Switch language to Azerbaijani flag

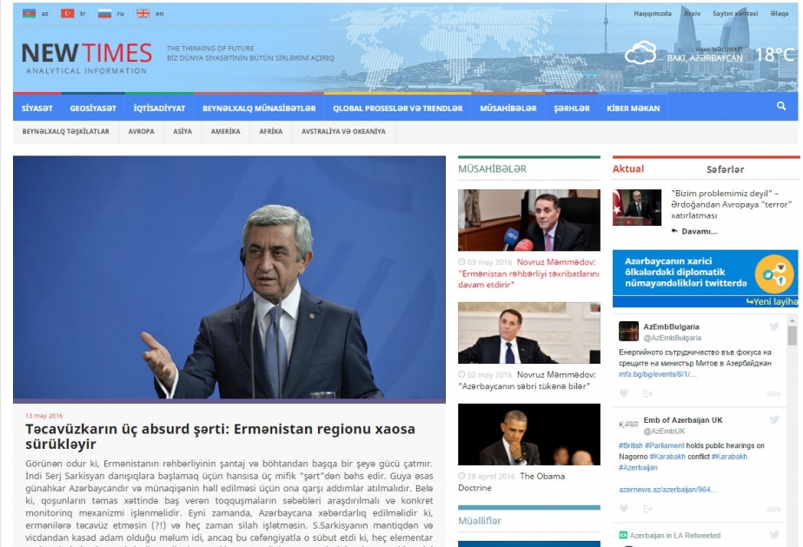pyautogui.click(x=30, y=13)
